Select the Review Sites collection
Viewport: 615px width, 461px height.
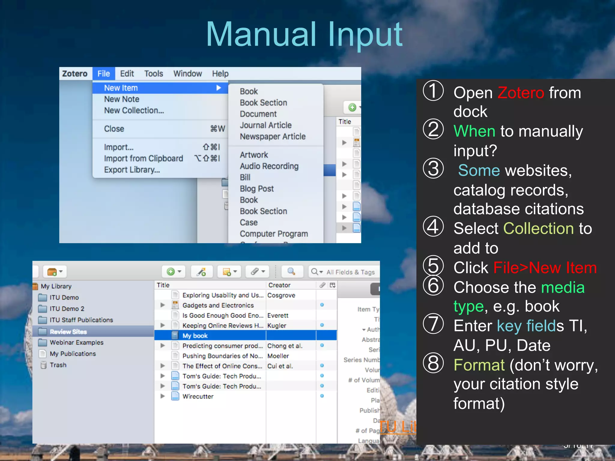(93, 332)
